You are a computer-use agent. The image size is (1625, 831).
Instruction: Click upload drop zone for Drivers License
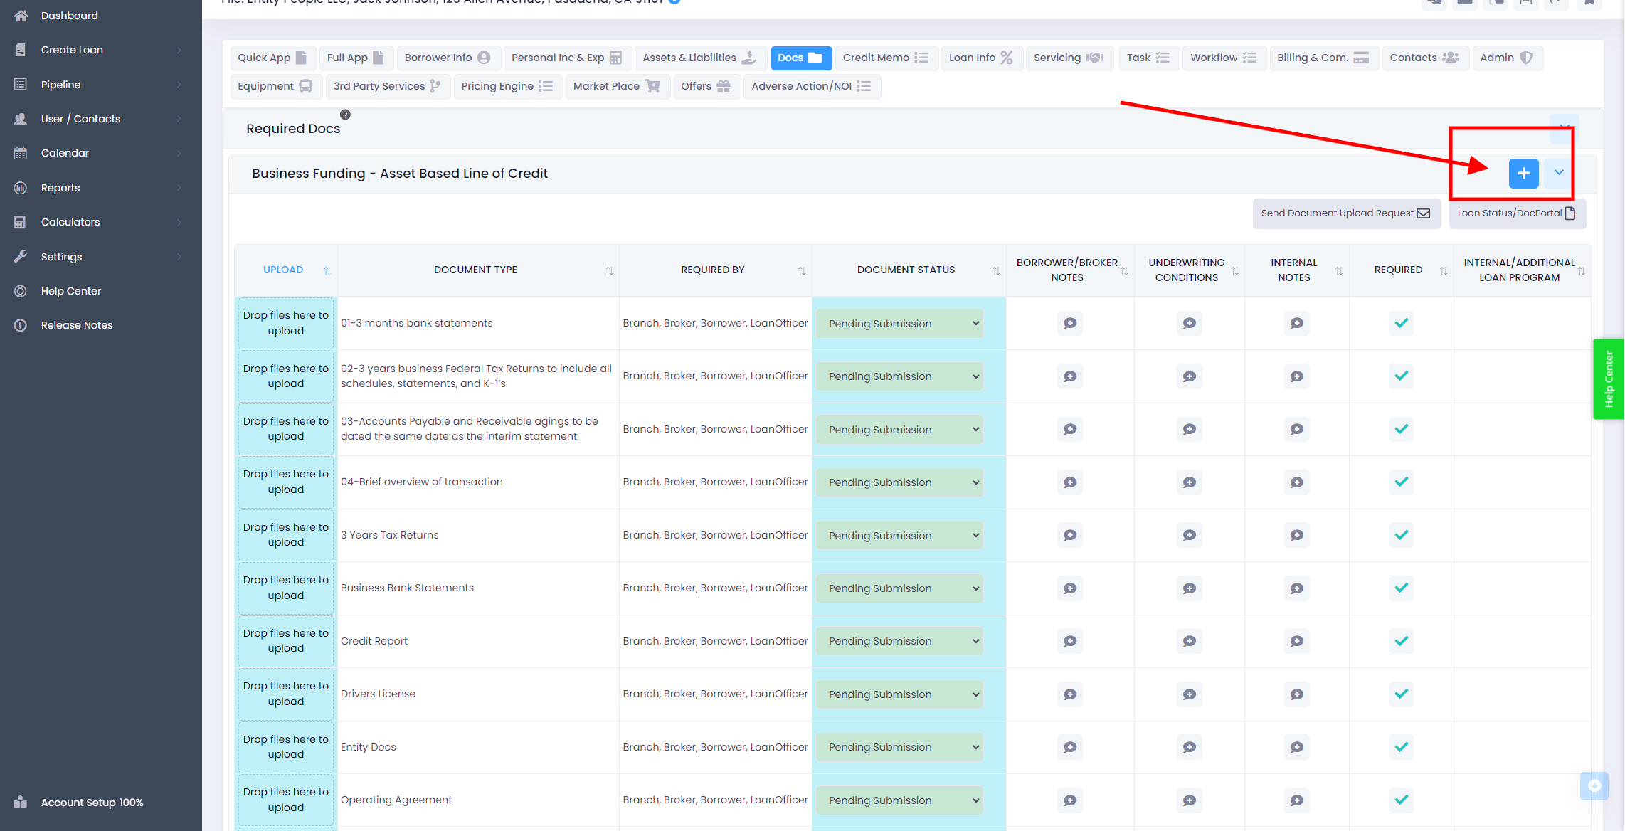[285, 694]
